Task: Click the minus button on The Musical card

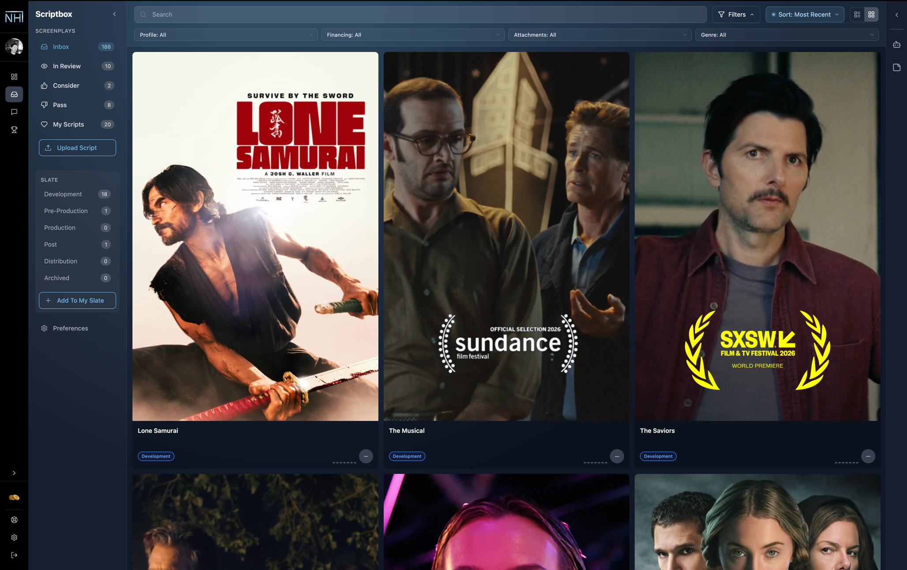Action: click(617, 456)
